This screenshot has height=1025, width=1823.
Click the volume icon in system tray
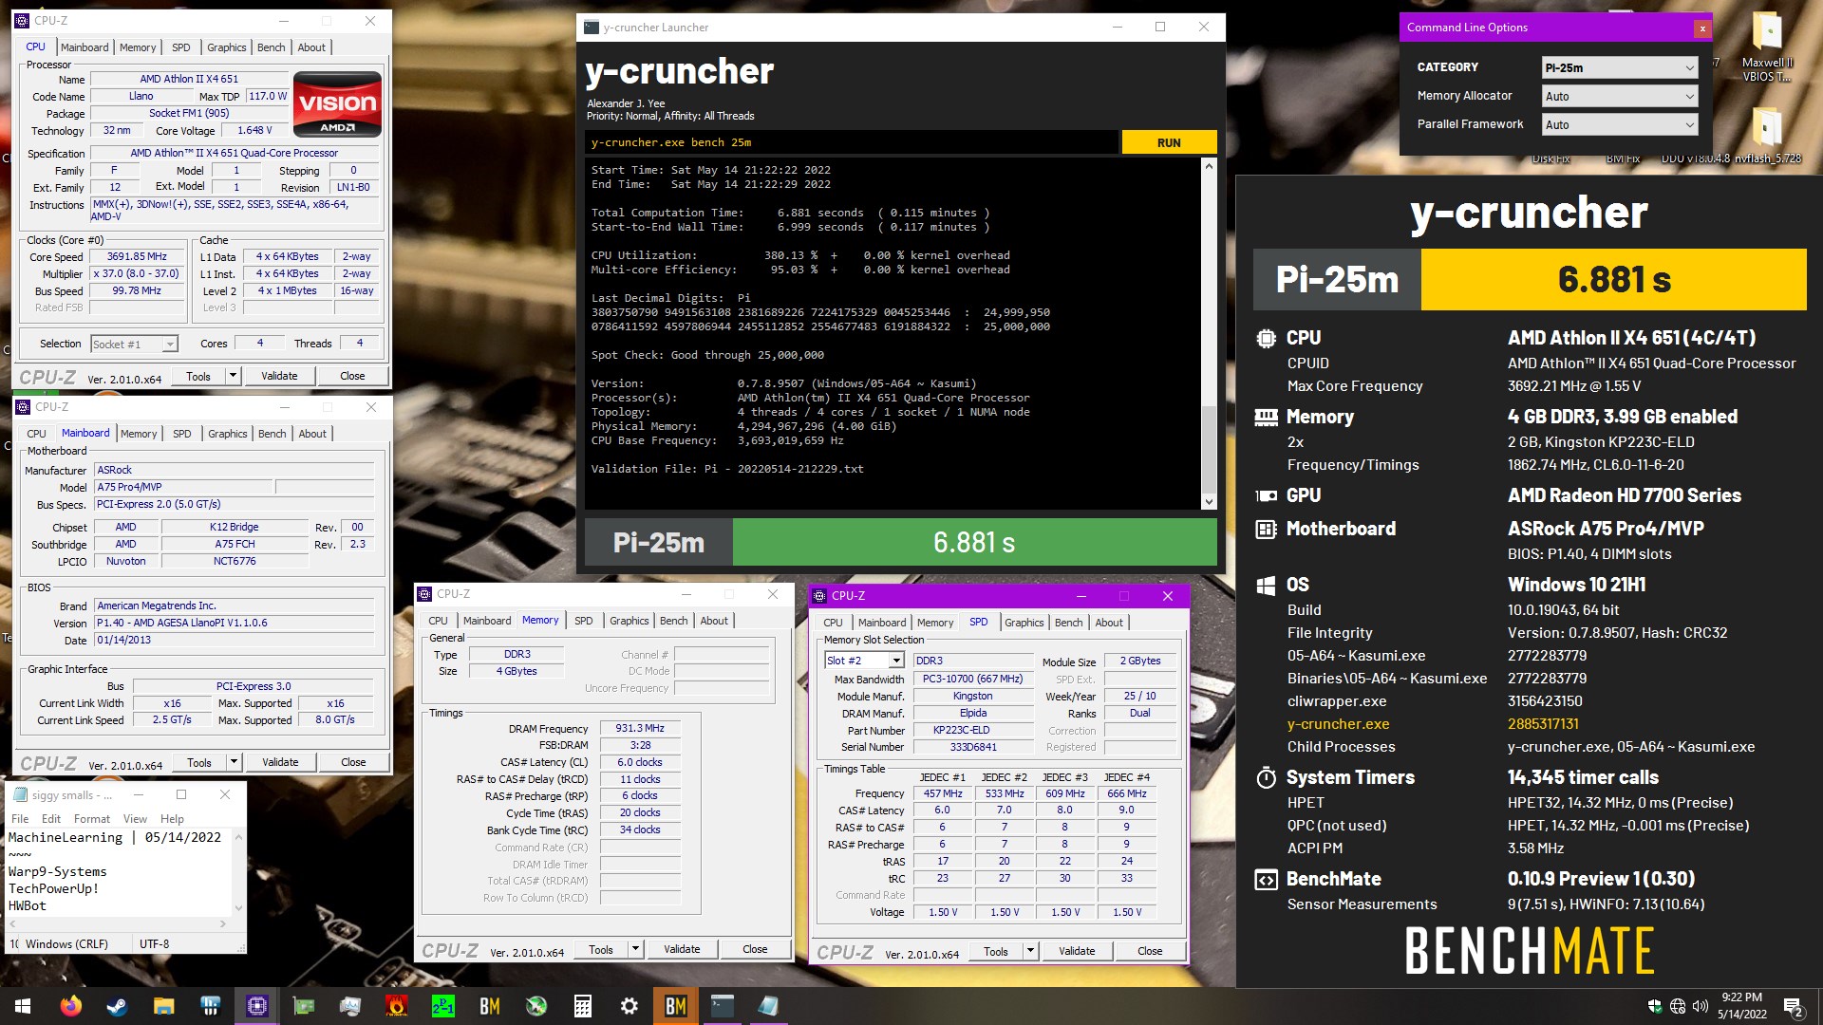coord(1701,1006)
